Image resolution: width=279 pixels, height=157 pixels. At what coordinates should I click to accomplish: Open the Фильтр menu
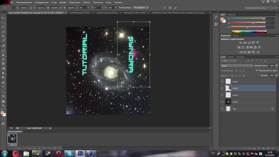86,3
